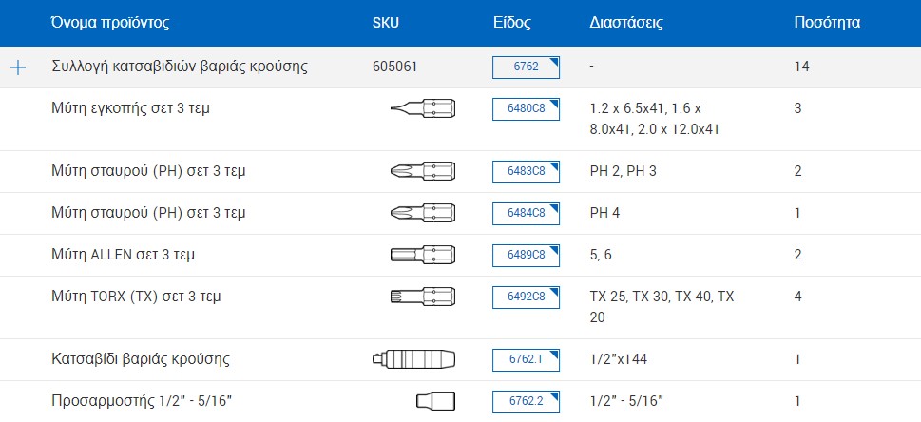
Task: Open product code 6480C8 box
Action: (x=526, y=109)
